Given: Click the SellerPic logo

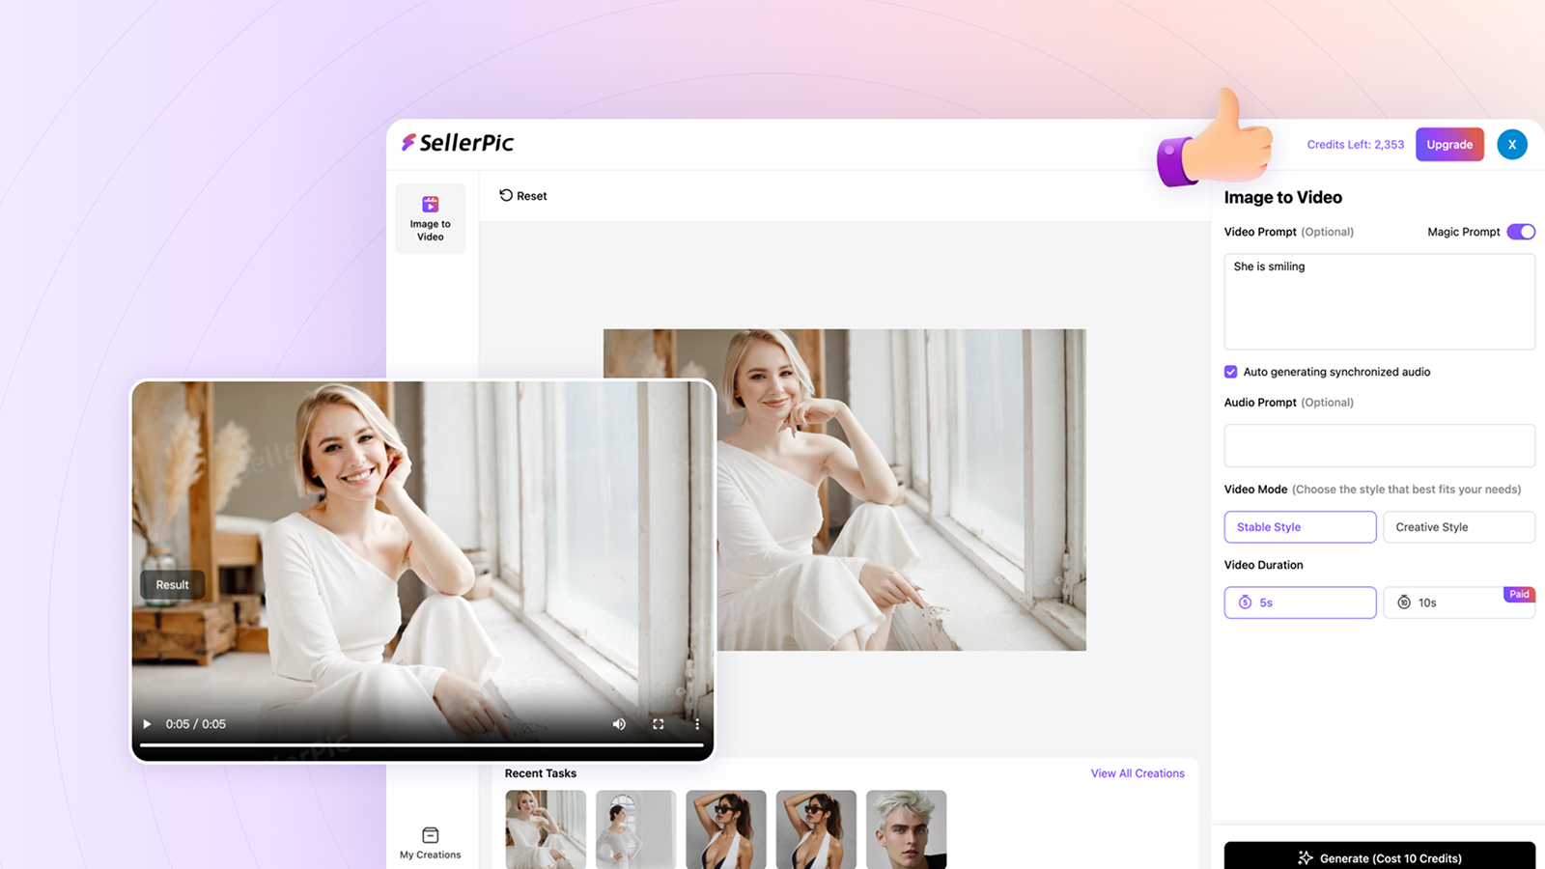Looking at the screenshot, I should (x=457, y=143).
